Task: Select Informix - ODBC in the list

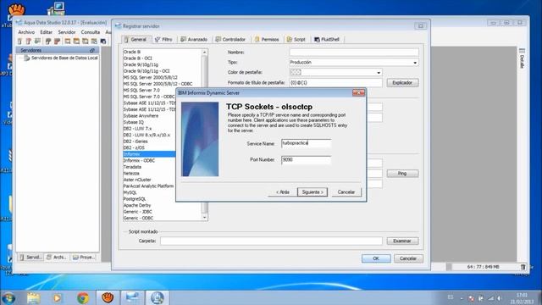Action: [x=139, y=160]
